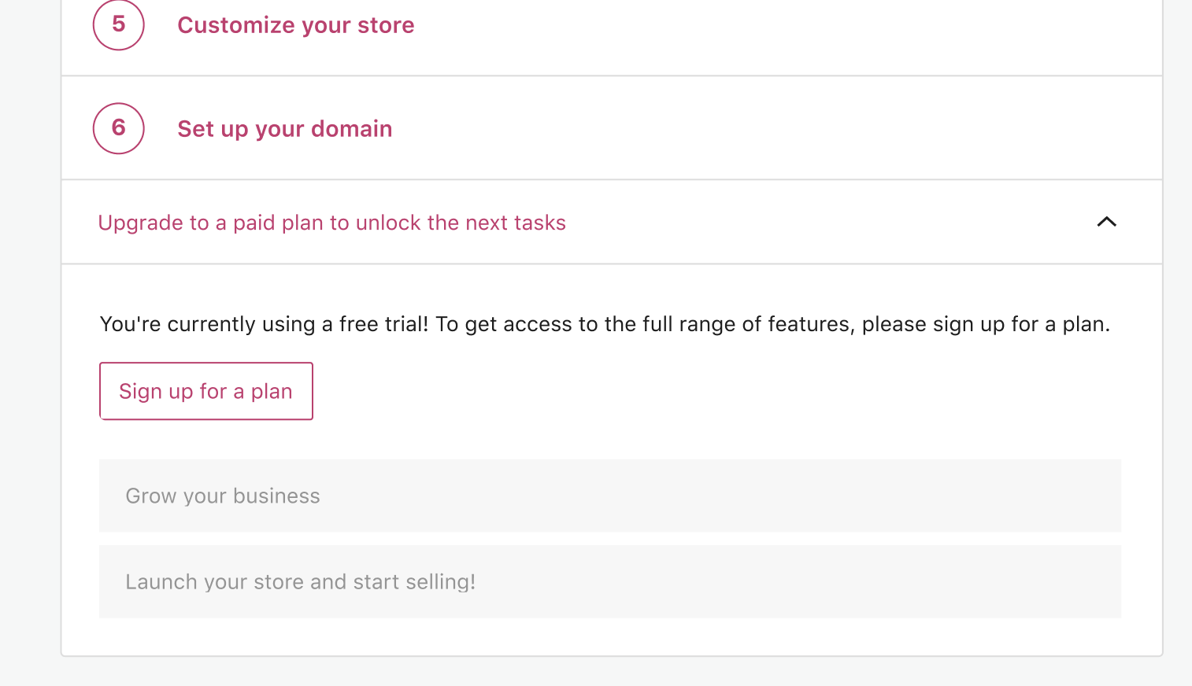This screenshot has height=686, width=1192.
Task: Click the free trial notice text
Action: coord(605,323)
